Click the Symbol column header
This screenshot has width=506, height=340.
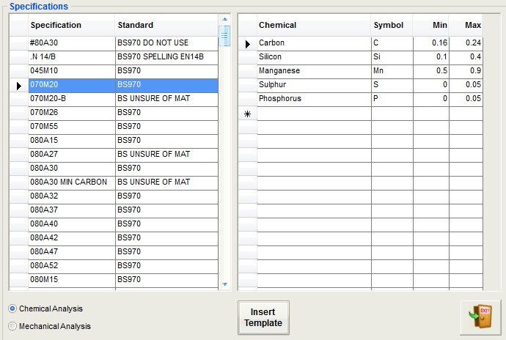point(389,25)
